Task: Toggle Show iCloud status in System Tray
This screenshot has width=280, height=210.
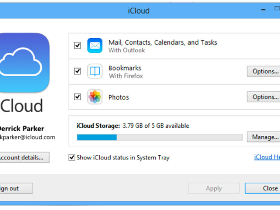Action: tap(72, 157)
